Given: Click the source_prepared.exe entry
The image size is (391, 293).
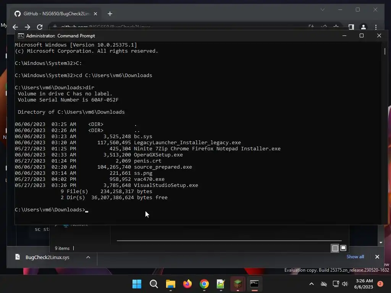Looking at the screenshot, I should point(163,167).
